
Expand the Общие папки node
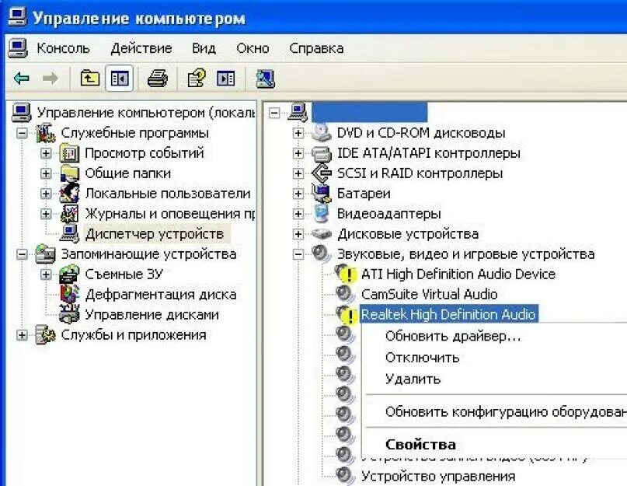click(46, 173)
